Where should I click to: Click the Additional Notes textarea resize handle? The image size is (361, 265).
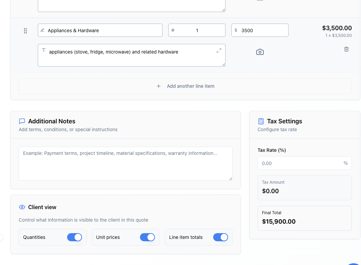coord(230,179)
